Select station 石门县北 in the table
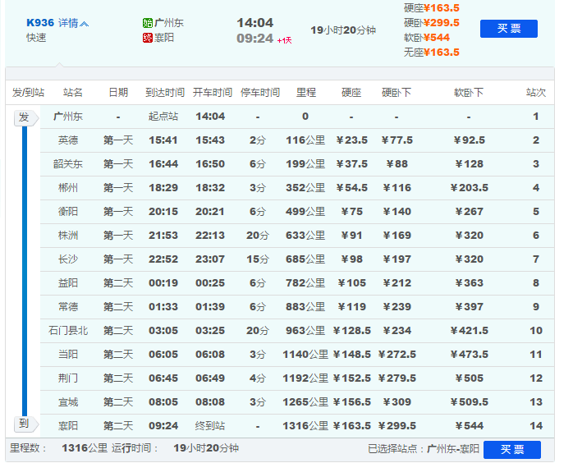Screen dimensions: 573x463 pos(68,331)
